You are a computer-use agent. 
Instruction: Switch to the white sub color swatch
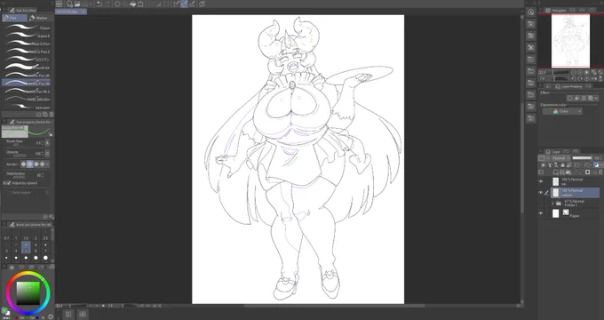coord(7,313)
